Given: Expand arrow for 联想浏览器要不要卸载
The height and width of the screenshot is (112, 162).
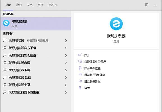Looking at the screenshot, I should click(66, 92).
